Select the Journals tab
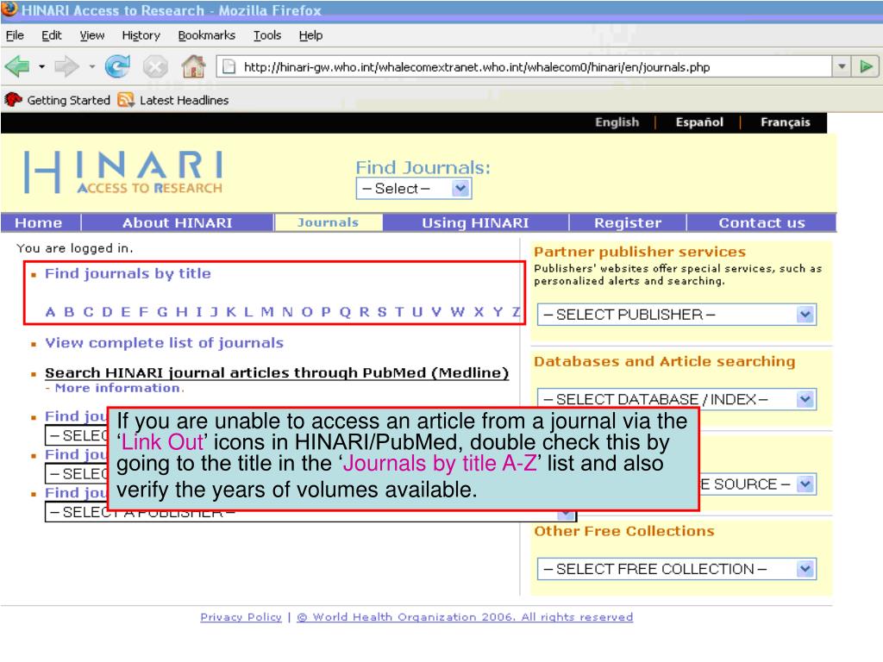Image resolution: width=883 pixels, height=662 pixels. [x=329, y=222]
